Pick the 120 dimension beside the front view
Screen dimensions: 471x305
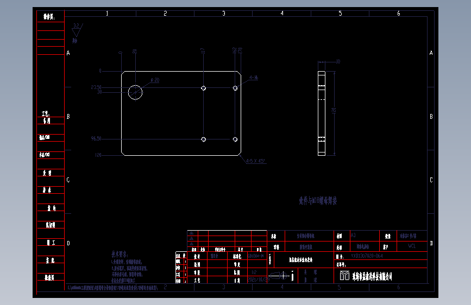click(98, 155)
